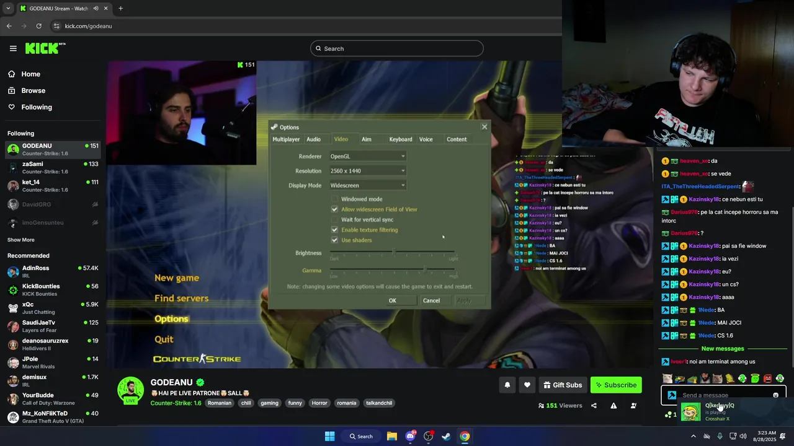794x446 pixels.
Task: Toggle Enable texture filtering checkbox
Action: coord(334,230)
